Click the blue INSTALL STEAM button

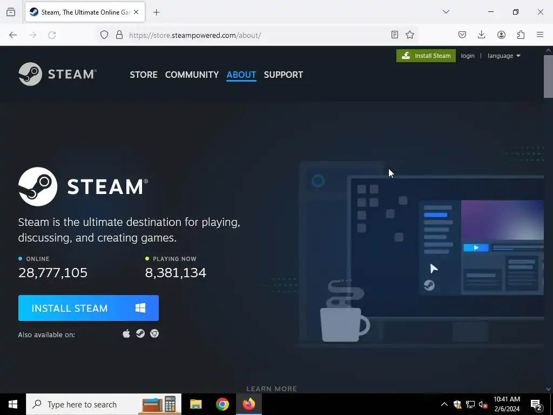pyautogui.click(x=89, y=308)
